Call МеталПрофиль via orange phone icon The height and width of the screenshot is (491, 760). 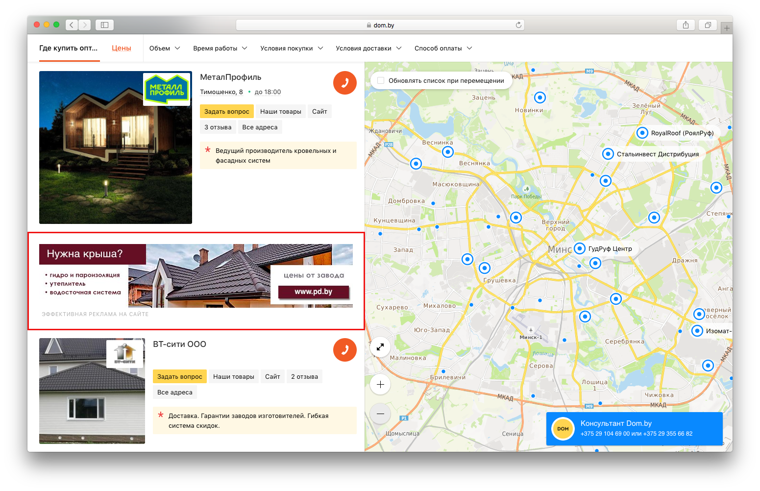(x=344, y=83)
